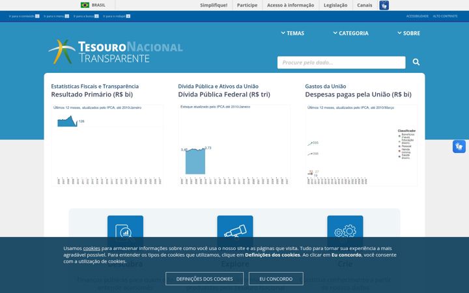Click the '3,73' value label on chart
The height and width of the screenshot is (293, 469).
click(x=208, y=148)
